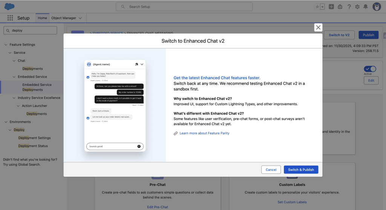The image size is (386, 210).
Task: Collapse the Feature Settings tree node
Action: click(x=6, y=45)
